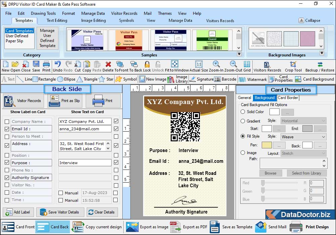Insert a Signature
The height and width of the screenshot is (235, 336).
coord(201,79)
